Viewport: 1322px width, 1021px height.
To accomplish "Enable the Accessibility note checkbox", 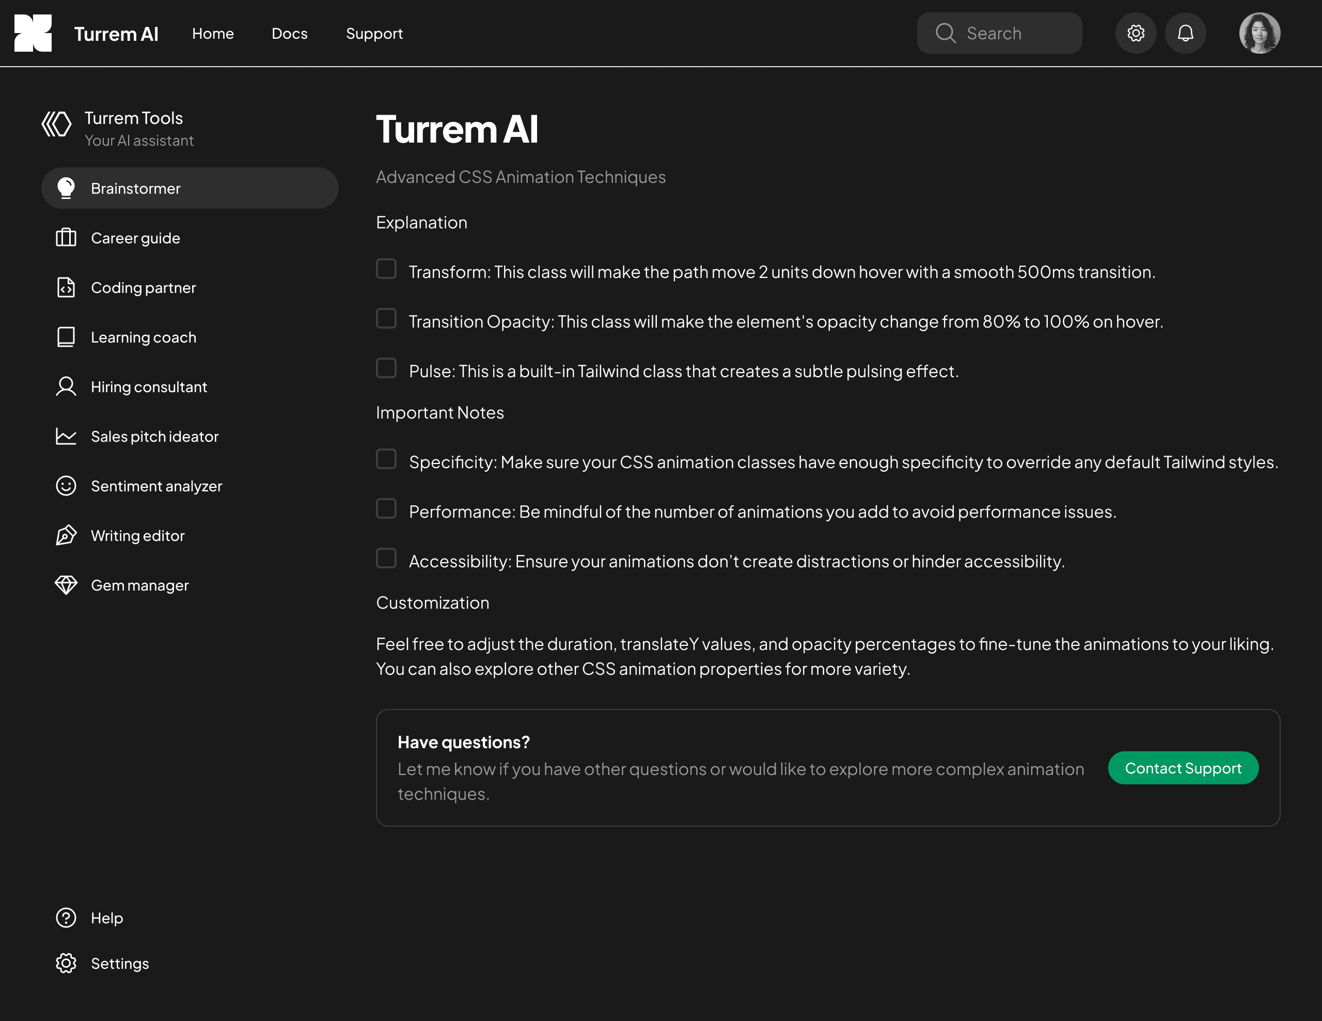I will (386, 558).
